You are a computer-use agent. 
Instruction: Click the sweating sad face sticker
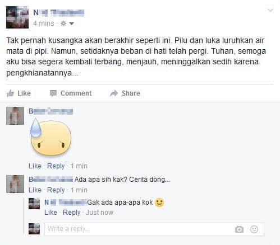click(x=51, y=137)
